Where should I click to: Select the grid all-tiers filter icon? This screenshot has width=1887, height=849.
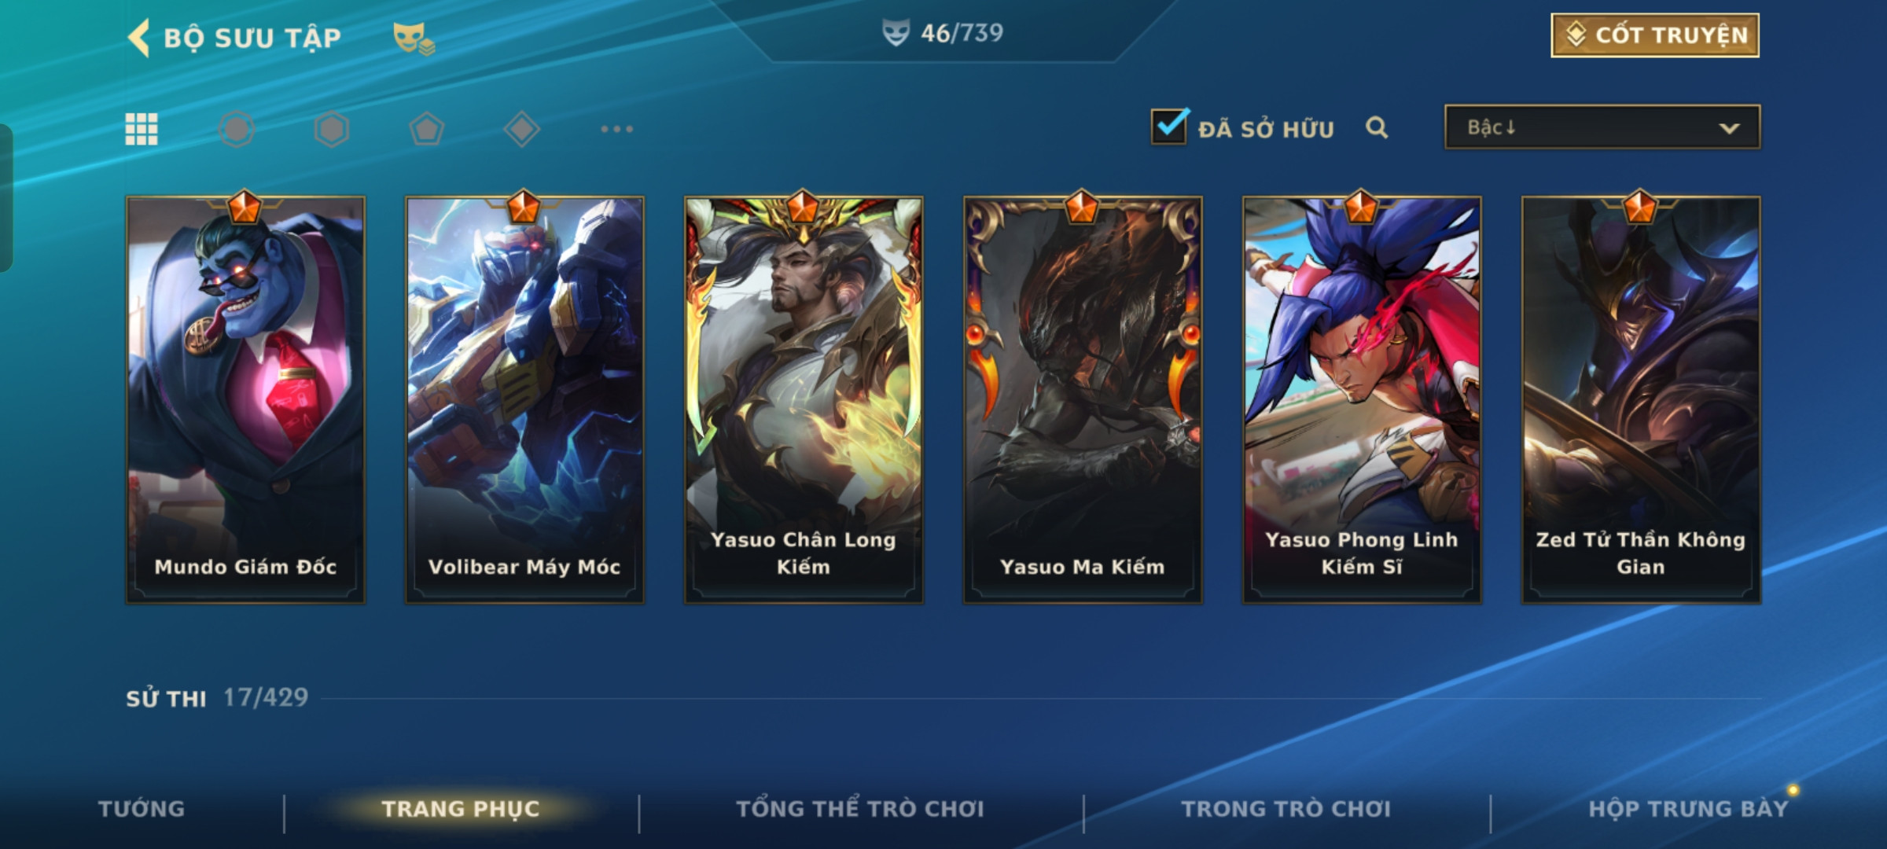[142, 129]
